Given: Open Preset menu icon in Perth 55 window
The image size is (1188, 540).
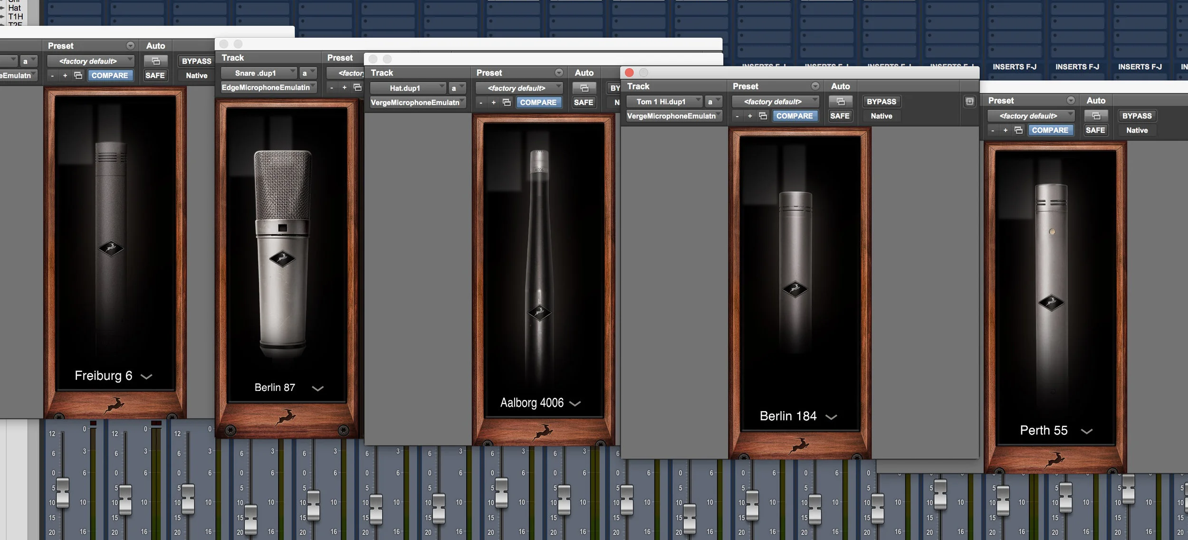Looking at the screenshot, I should [1071, 100].
